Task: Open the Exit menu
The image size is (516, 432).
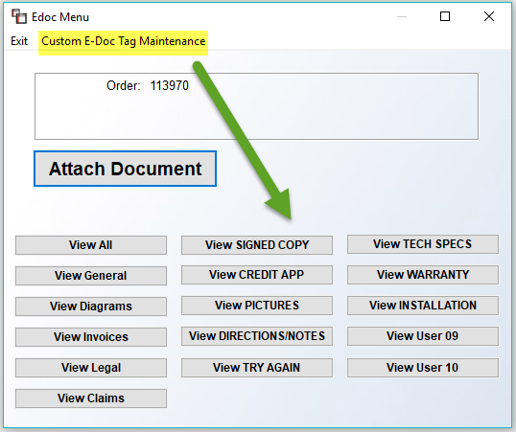Action: pos(19,41)
